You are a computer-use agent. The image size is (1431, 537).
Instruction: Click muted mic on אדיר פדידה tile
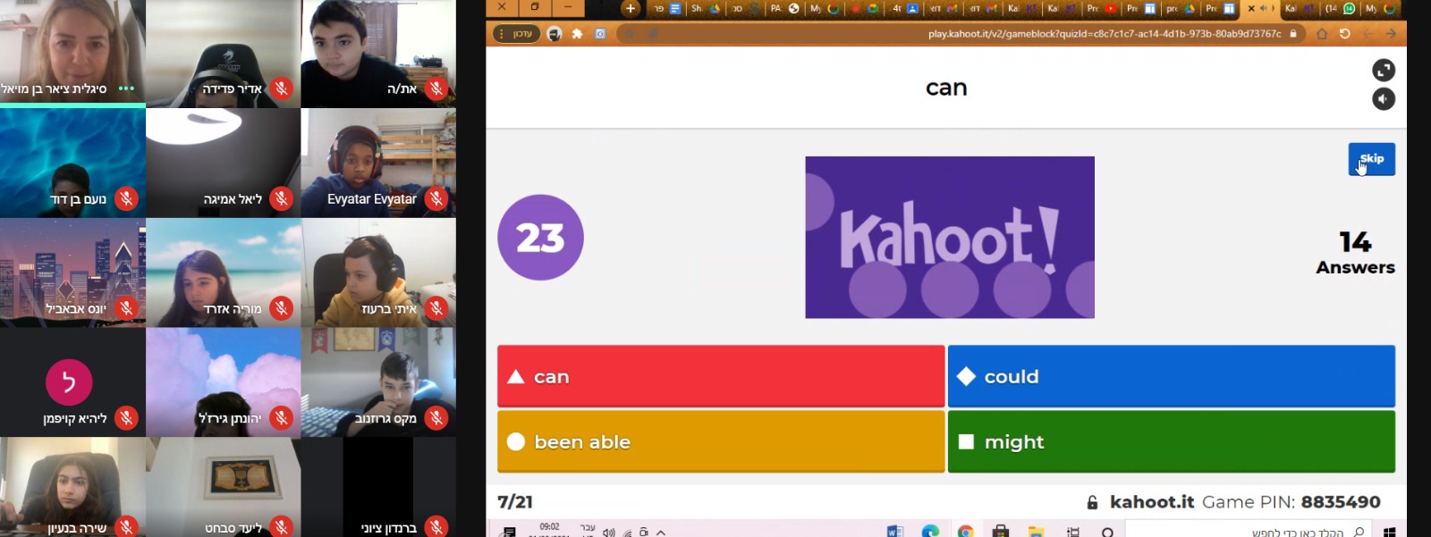(282, 88)
